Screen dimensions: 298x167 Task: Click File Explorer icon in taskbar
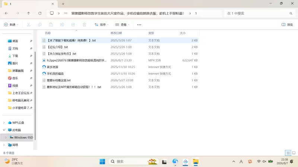(x=196, y=161)
